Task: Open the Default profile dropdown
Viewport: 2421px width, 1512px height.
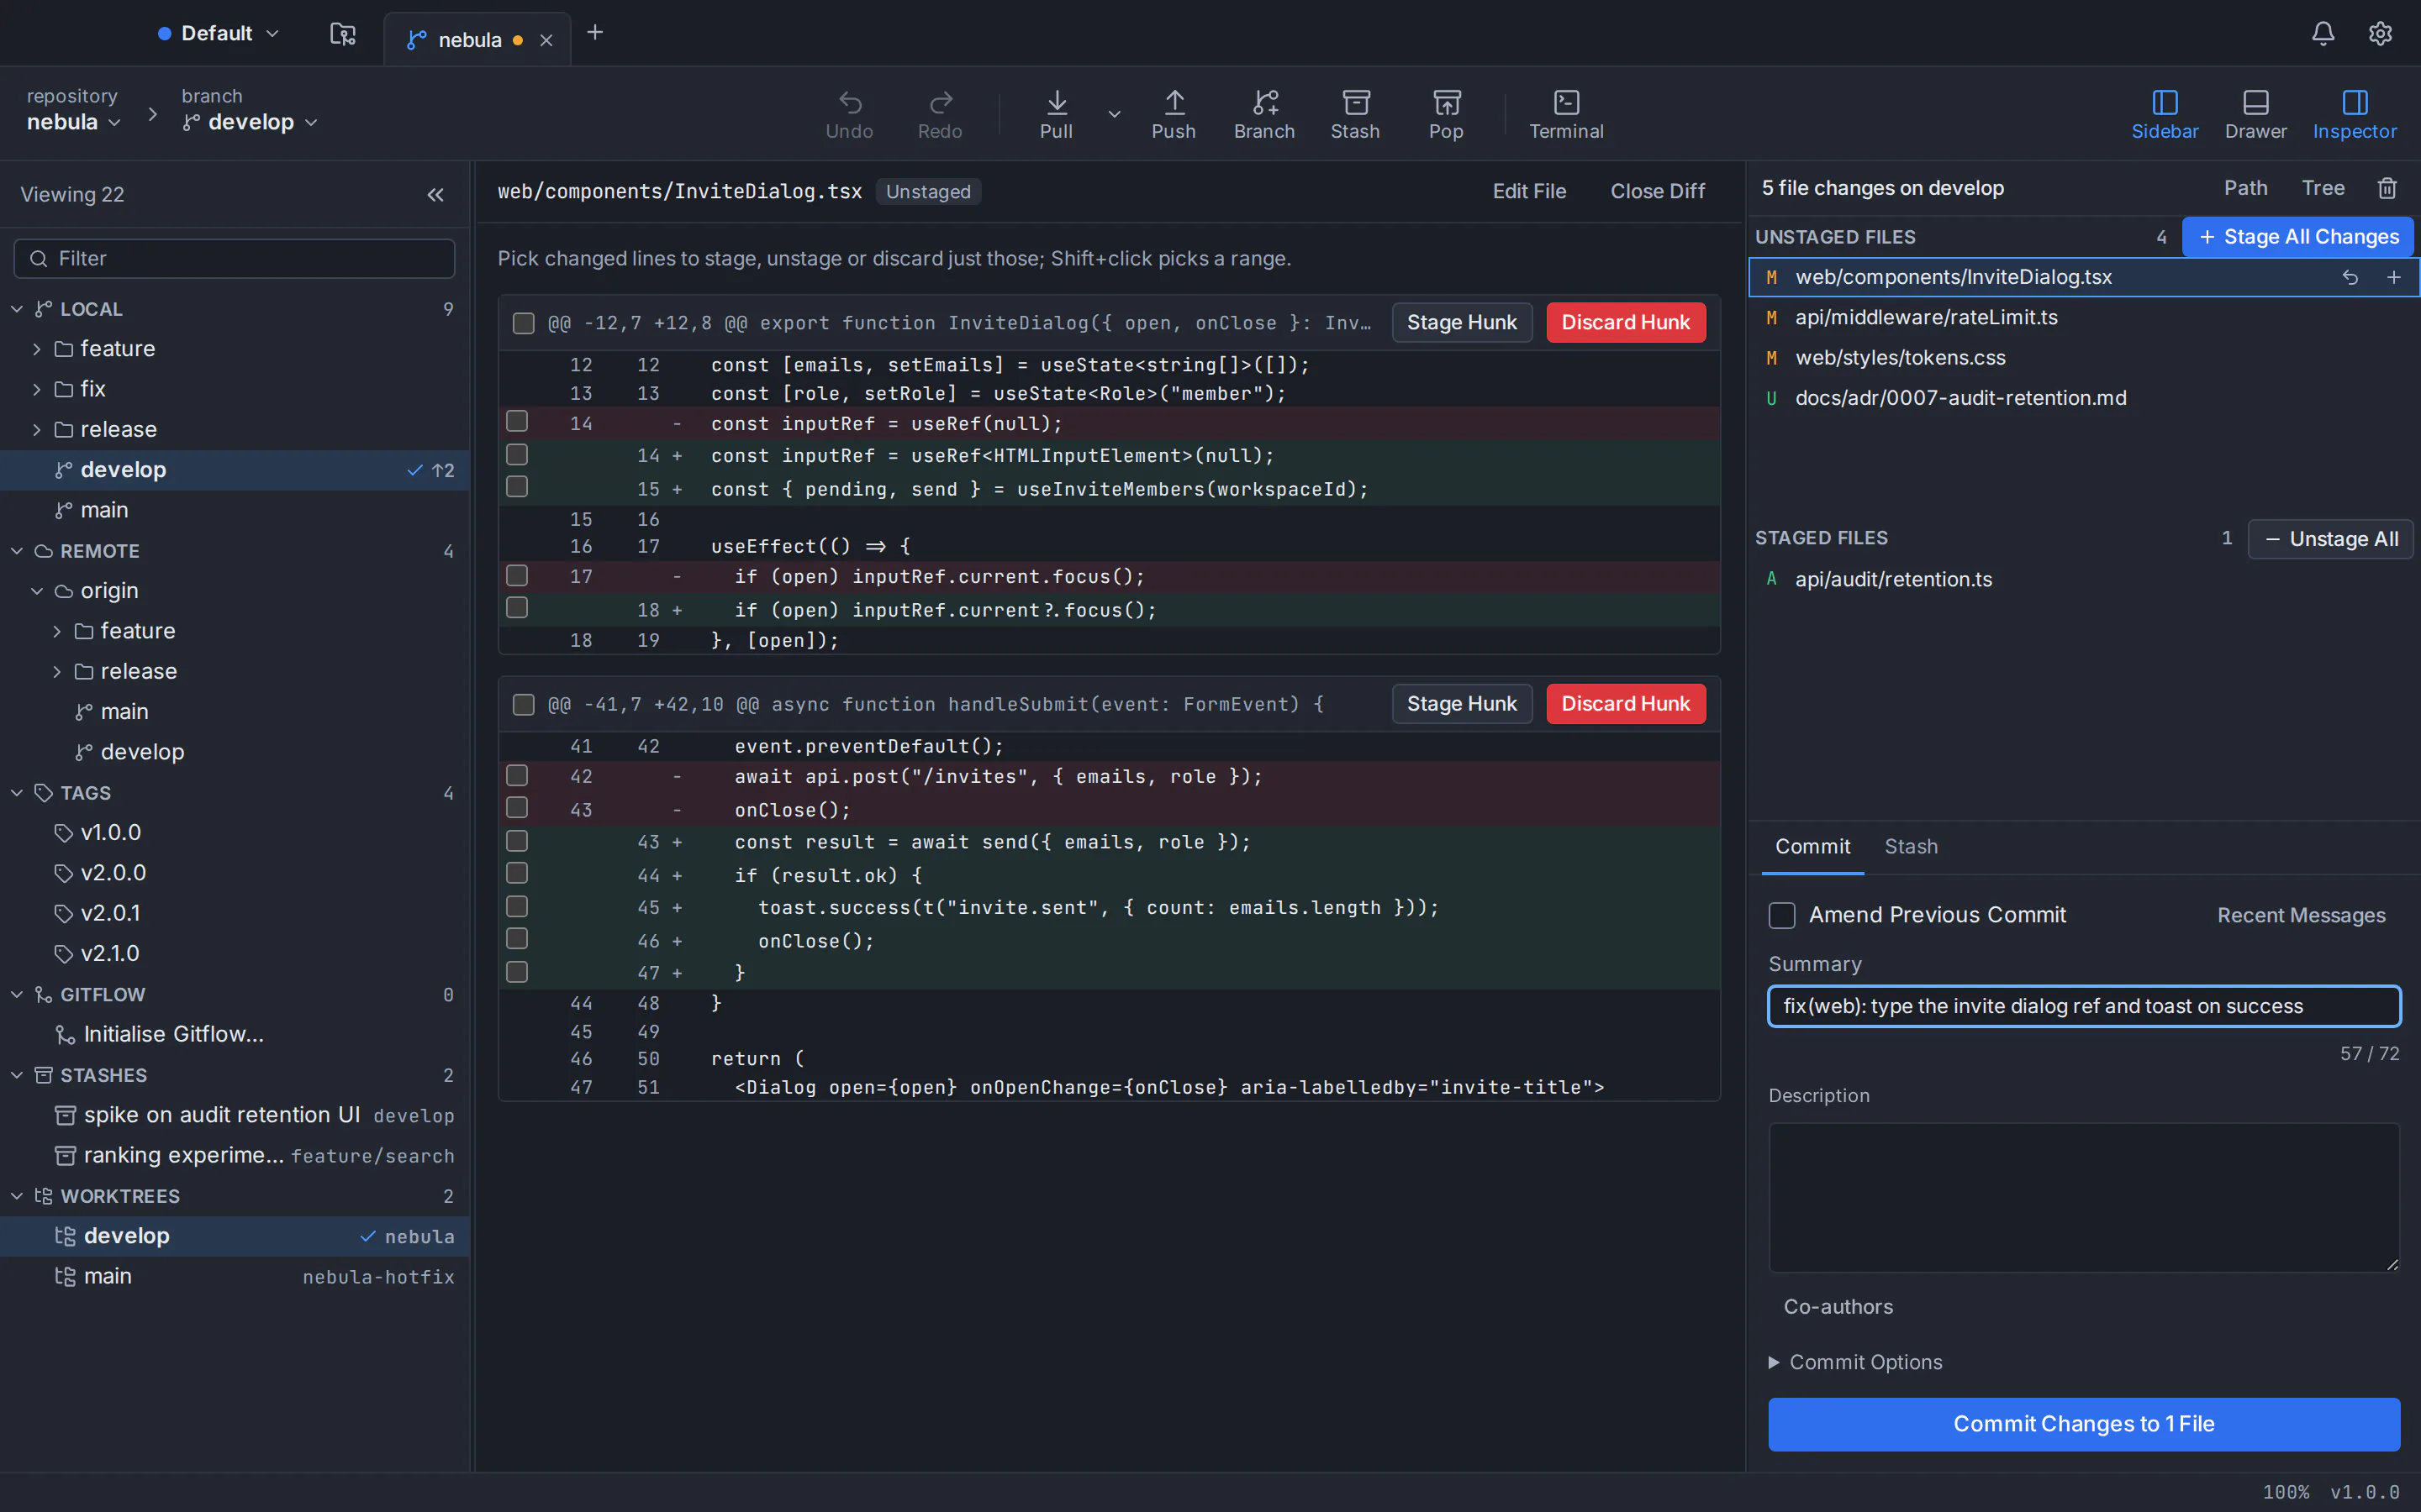Action: (218, 34)
